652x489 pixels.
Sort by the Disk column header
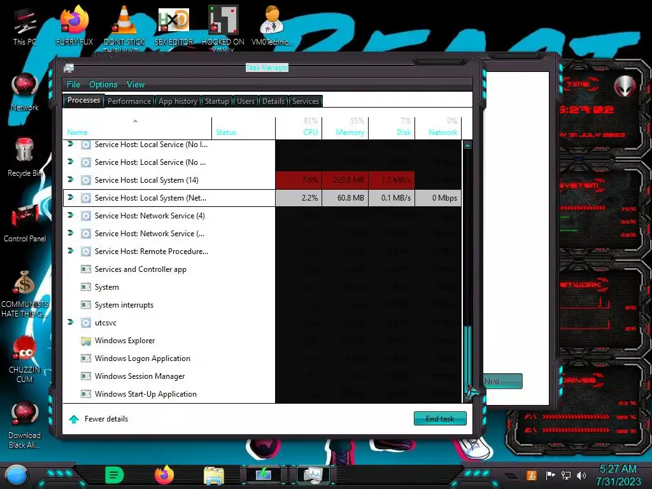click(392, 127)
